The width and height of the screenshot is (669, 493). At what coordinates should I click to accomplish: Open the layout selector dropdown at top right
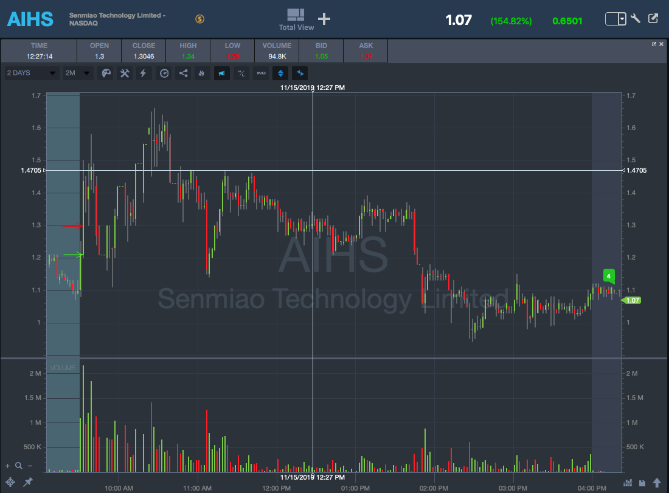click(615, 19)
